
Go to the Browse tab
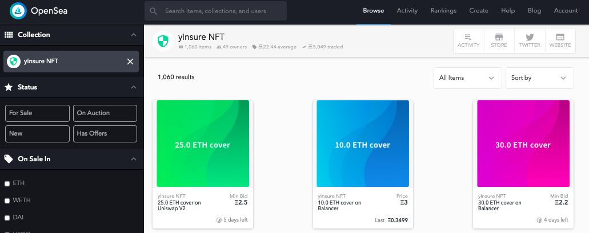pyautogui.click(x=374, y=10)
